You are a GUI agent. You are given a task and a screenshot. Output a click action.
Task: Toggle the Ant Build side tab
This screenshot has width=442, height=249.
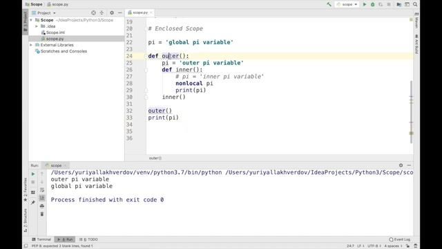pos(416,44)
